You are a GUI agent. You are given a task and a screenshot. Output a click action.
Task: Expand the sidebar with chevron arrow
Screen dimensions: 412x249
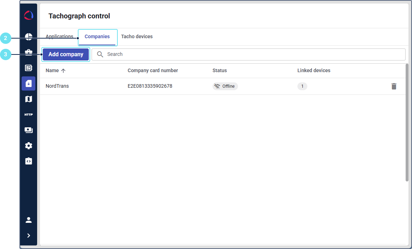coord(29,236)
